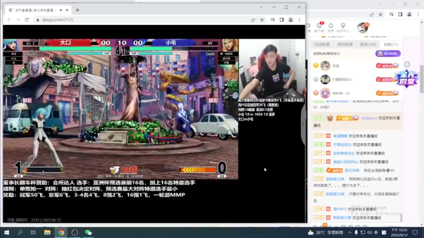The image size is (424, 238).
Task: Switch to 贵宾(149) tab
Action: [368, 44]
